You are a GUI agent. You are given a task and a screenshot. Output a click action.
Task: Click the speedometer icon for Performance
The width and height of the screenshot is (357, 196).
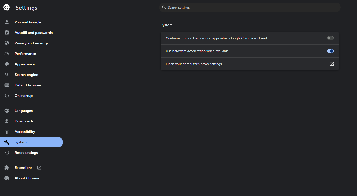click(7, 54)
